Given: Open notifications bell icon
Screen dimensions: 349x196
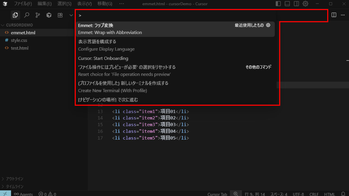Looking at the screenshot, I should (x=343, y=194).
